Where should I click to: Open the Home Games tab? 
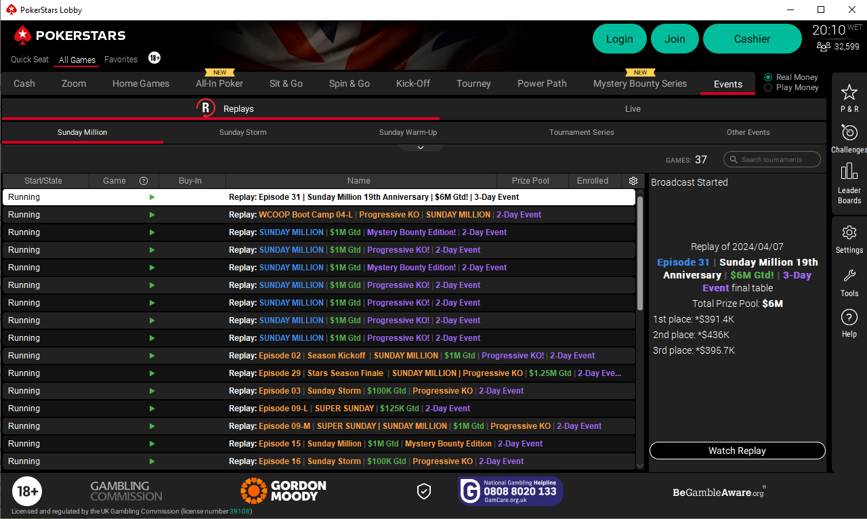tap(141, 83)
